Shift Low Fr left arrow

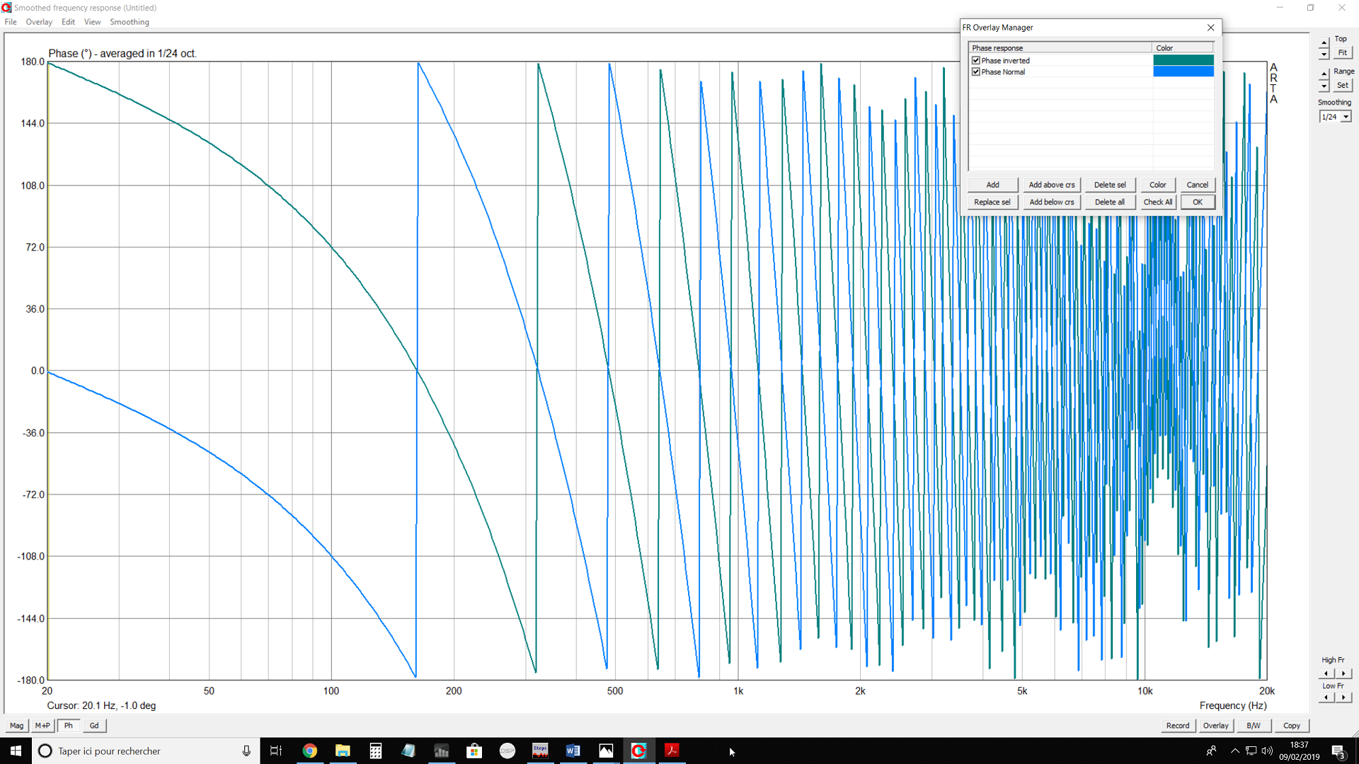(x=1326, y=698)
